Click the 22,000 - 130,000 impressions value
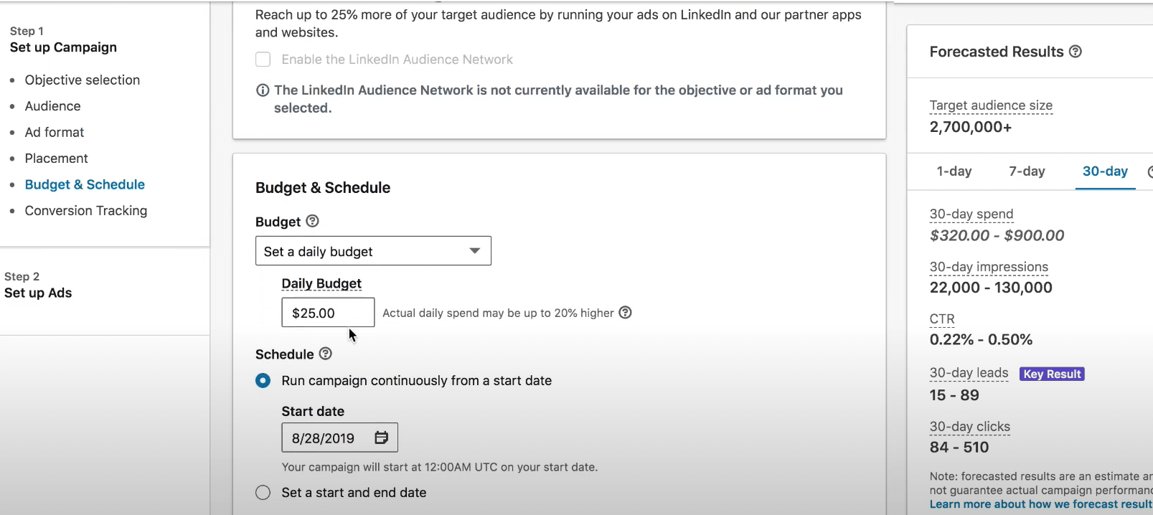 (x=991, y=288)
